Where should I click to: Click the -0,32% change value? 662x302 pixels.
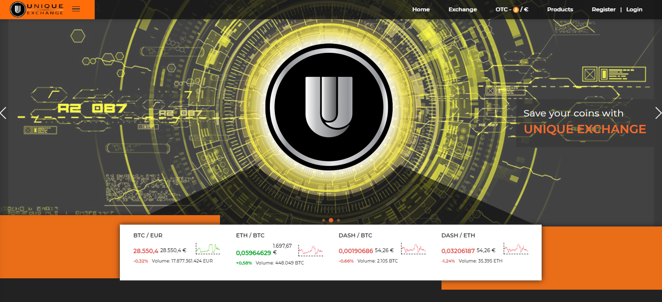click(141, 261)
